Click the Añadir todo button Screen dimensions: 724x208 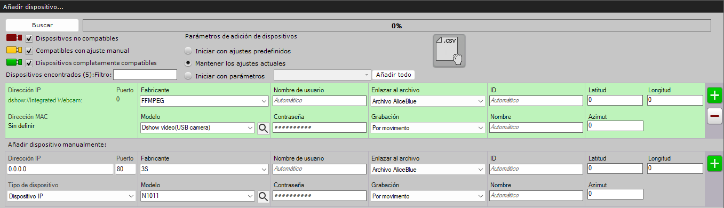[x=394, y=75]
